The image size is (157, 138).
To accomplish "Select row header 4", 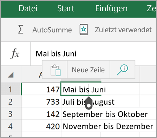I will (x=11, y=126).
